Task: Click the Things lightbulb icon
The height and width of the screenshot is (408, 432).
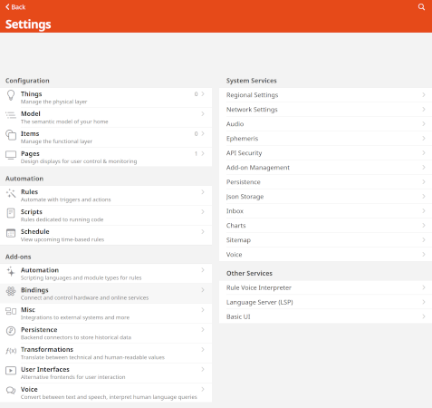Action: 11,95
